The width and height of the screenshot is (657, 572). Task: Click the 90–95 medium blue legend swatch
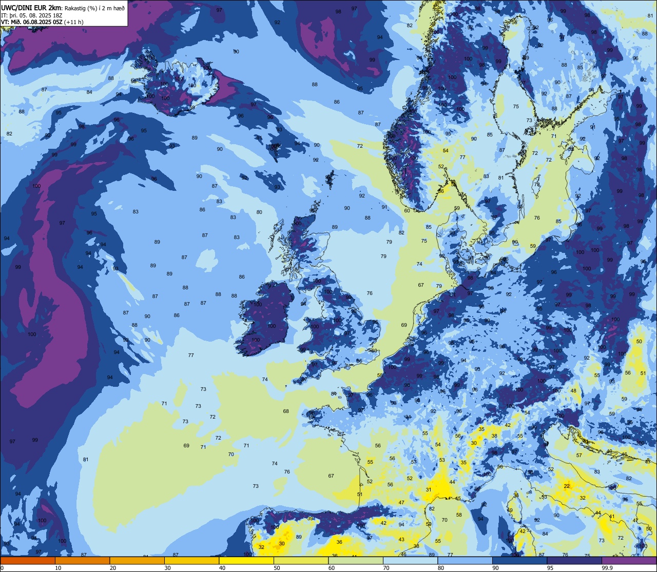click(x=519, y=560)
